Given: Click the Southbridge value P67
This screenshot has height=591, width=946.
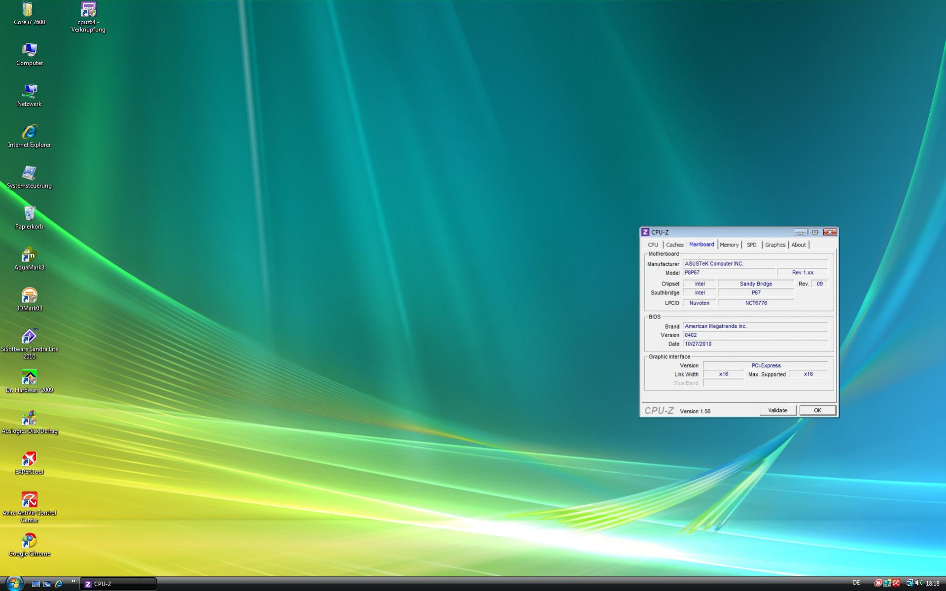Looking at the screenshot, I should click(756, 293).
